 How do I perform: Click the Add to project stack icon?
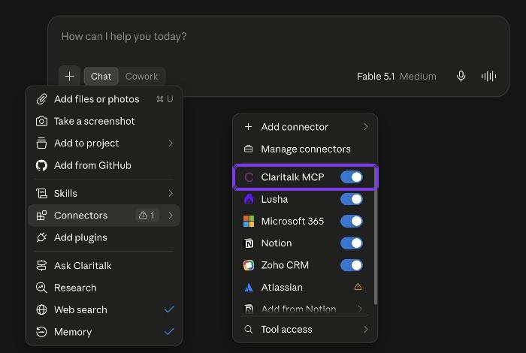point(41,143)
